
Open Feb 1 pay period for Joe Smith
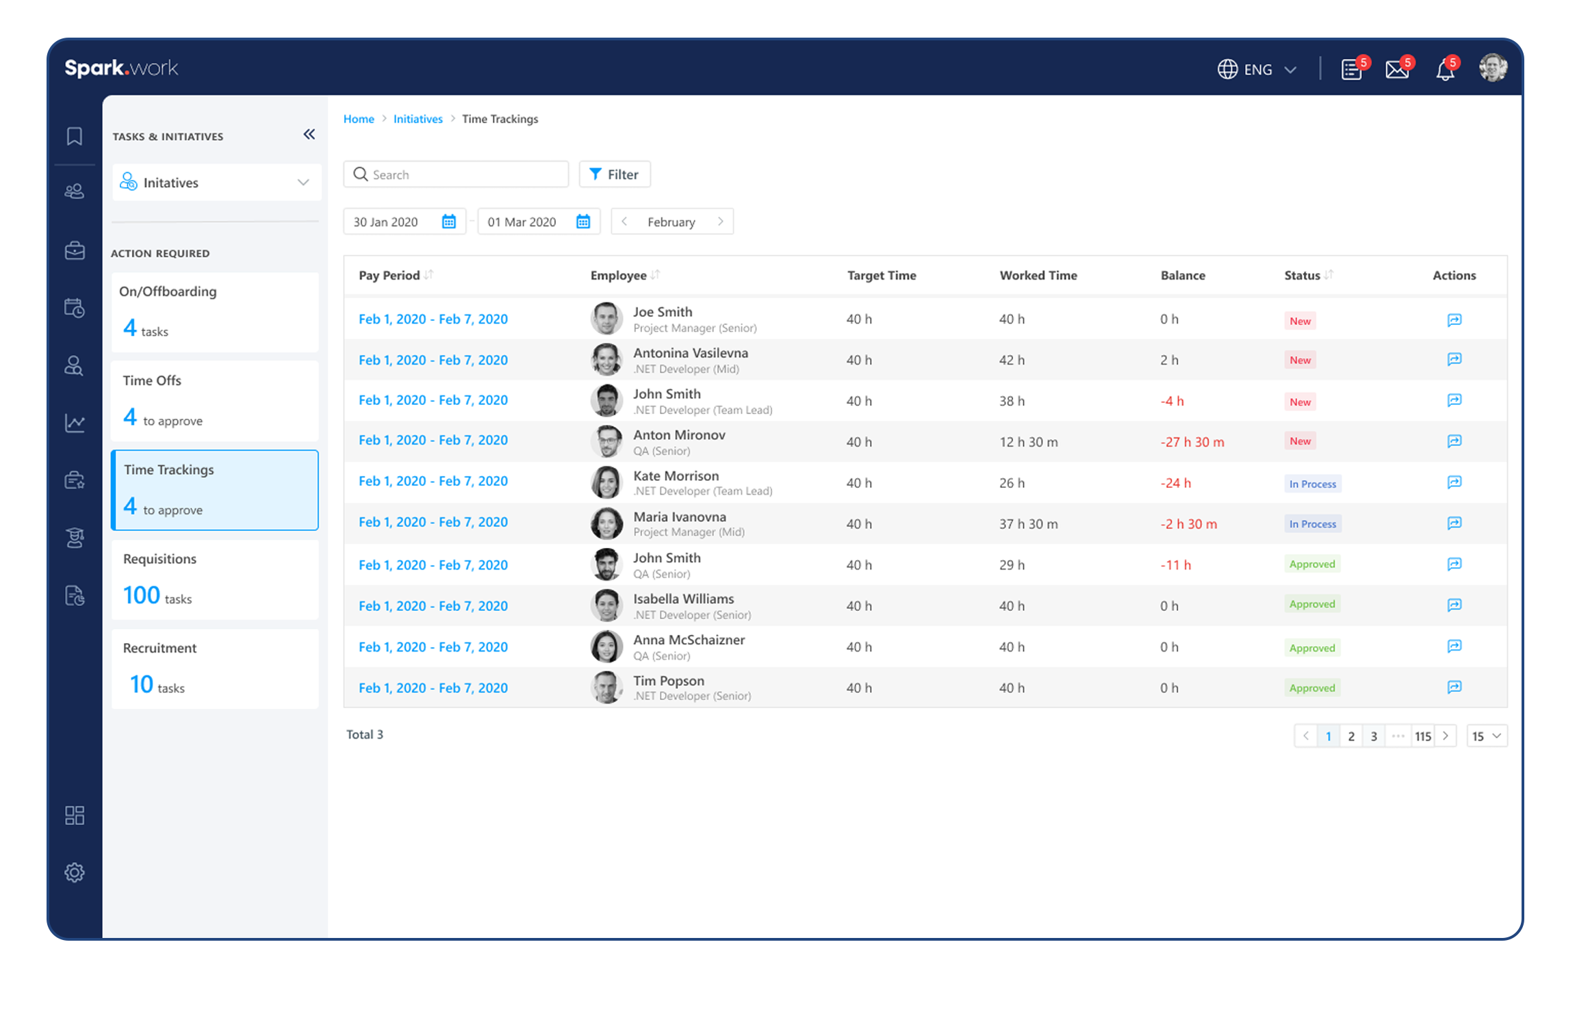pyautogui.click(x=433, y=319)
